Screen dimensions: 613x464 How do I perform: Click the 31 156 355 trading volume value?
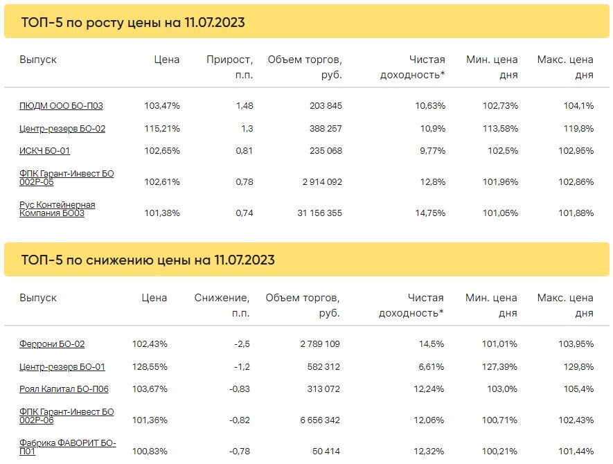319,213
